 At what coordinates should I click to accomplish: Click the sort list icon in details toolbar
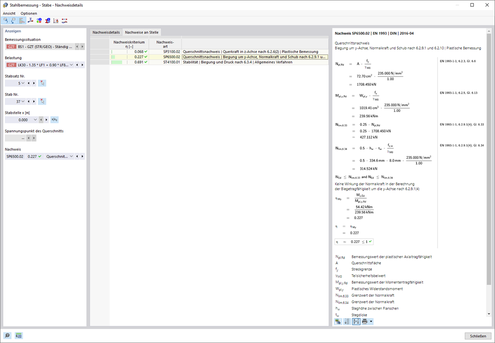coord(347,322)
